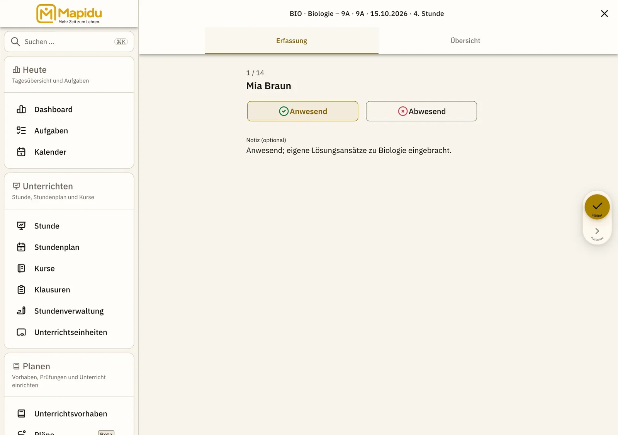Click the student name Mia Braun

click(269, 86)
